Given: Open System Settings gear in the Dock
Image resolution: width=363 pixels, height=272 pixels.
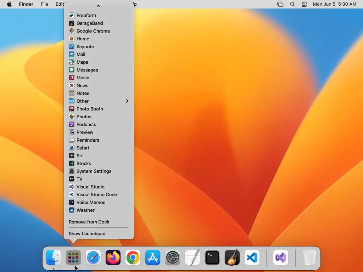Looking at the screenshot, I should tap(173, 257).
